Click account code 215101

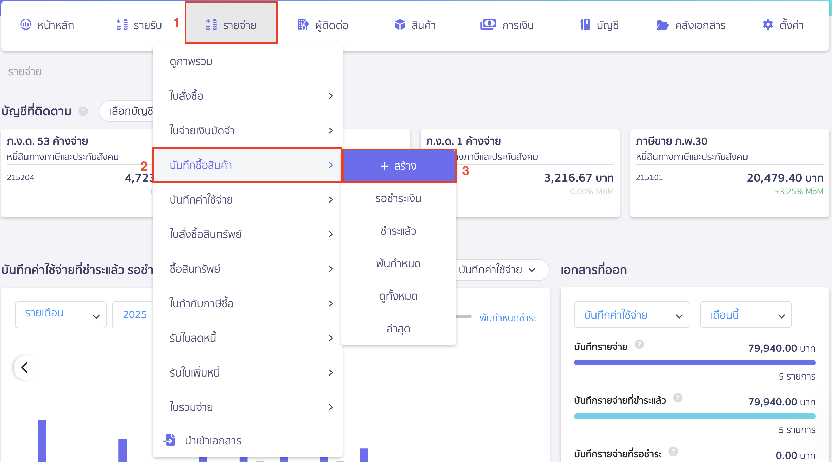(649, 177)
